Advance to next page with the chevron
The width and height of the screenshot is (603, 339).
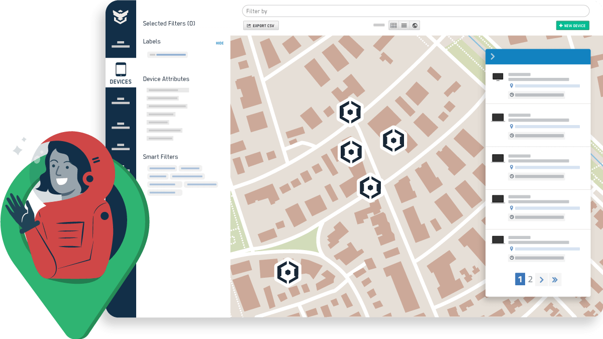[x=542, y=279]
